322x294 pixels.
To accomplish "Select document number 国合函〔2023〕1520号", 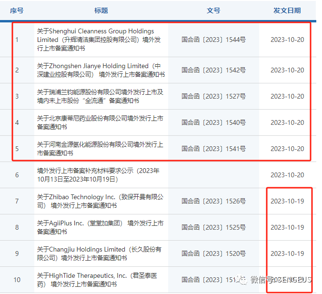I will coord(213,253).
